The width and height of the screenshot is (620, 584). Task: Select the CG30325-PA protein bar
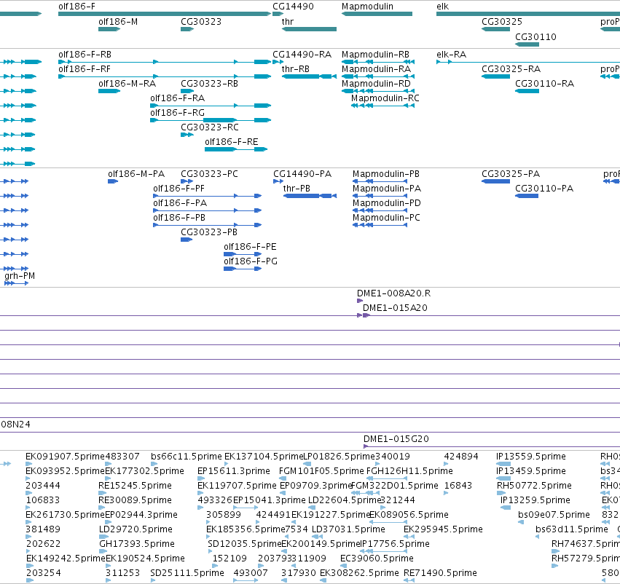[496, 181]
